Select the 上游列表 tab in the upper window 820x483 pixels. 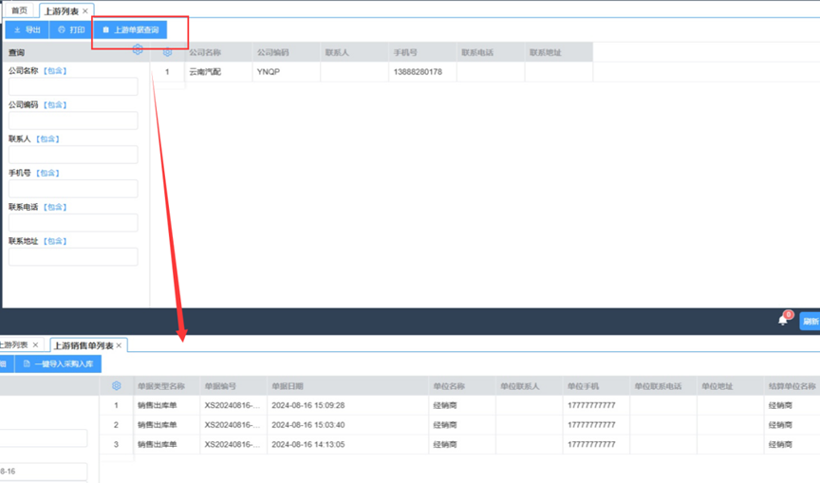tap(61, 11)
